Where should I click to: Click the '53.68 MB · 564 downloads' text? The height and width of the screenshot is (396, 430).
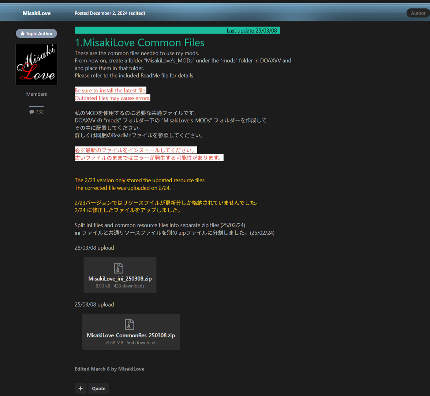click(x=131, y=343)
